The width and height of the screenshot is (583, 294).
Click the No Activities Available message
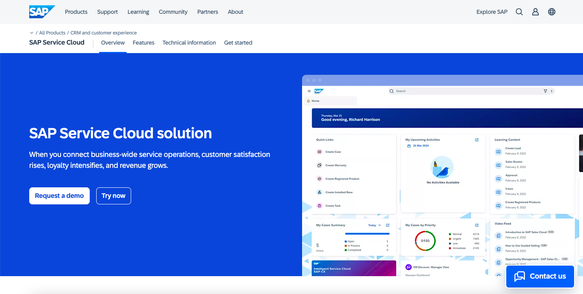(x=443, y=182)
